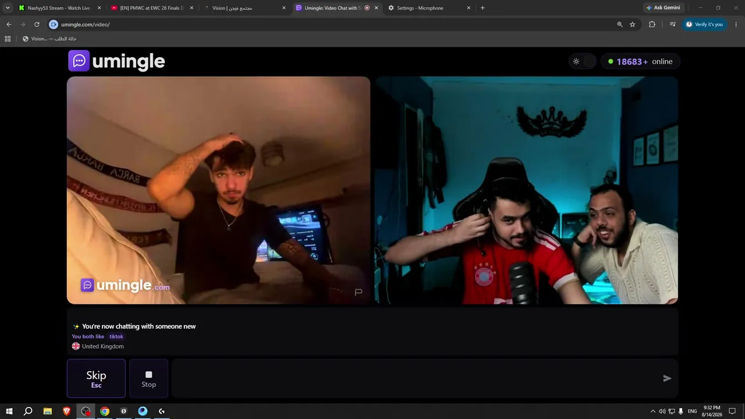
Task: Switch the ENG input language
Action: point(692,411)
